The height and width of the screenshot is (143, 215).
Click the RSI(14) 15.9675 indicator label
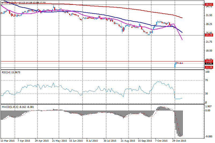[11, 72]
